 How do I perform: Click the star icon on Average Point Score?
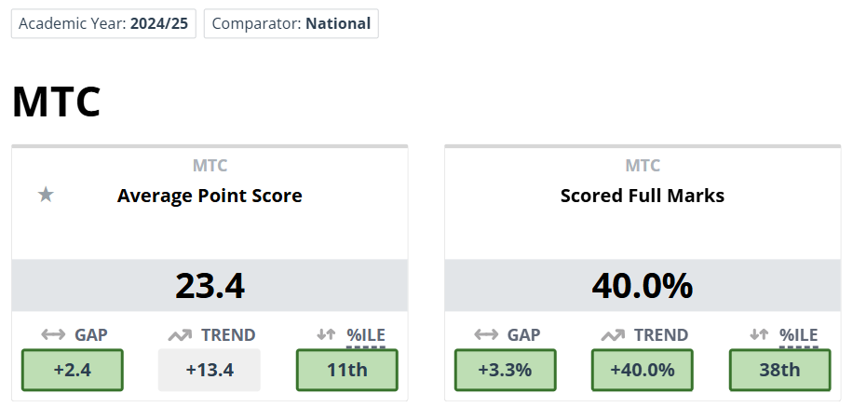[x=46, y=195]
